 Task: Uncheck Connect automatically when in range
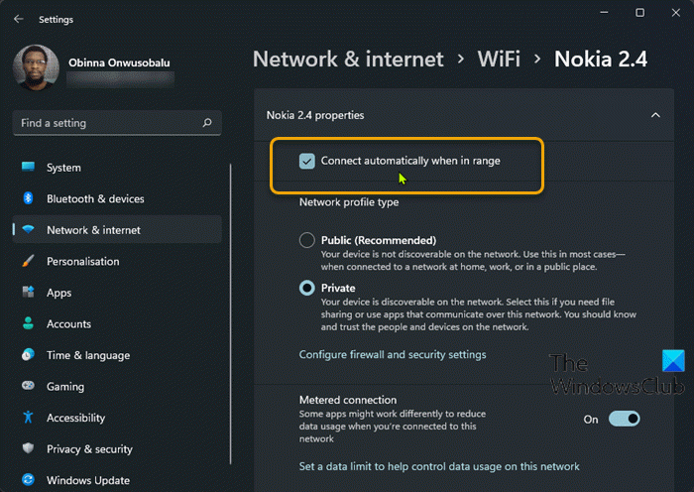pyautogui.click(x=307, y=161)
